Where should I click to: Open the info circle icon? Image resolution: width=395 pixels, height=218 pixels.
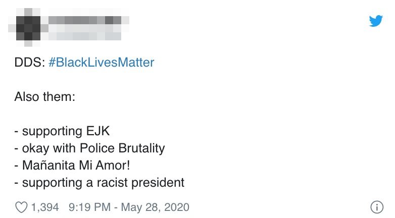[x=377, y=207]
